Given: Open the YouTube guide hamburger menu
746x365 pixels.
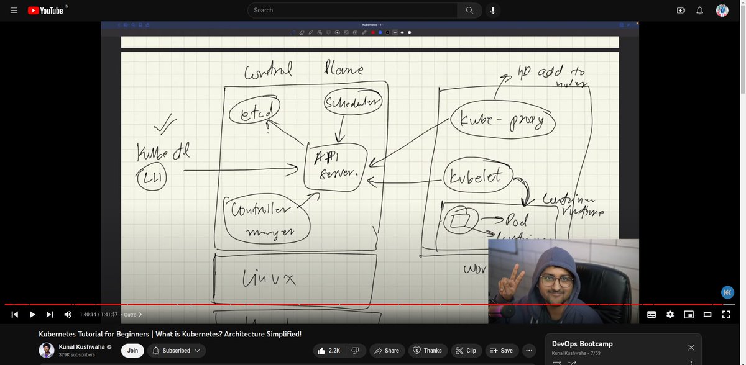Looking at the screenshot, I should point(14,11).
